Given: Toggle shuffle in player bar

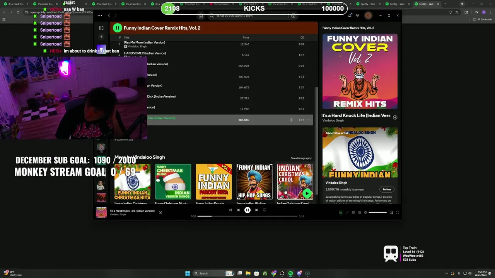Looking at the screenshot, I should [230, 210].
